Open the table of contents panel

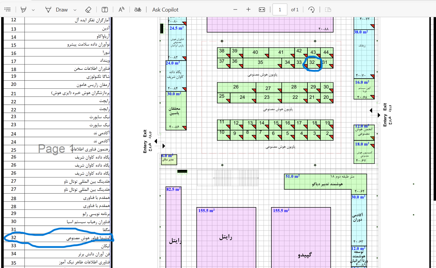click(x=8, y=9)
